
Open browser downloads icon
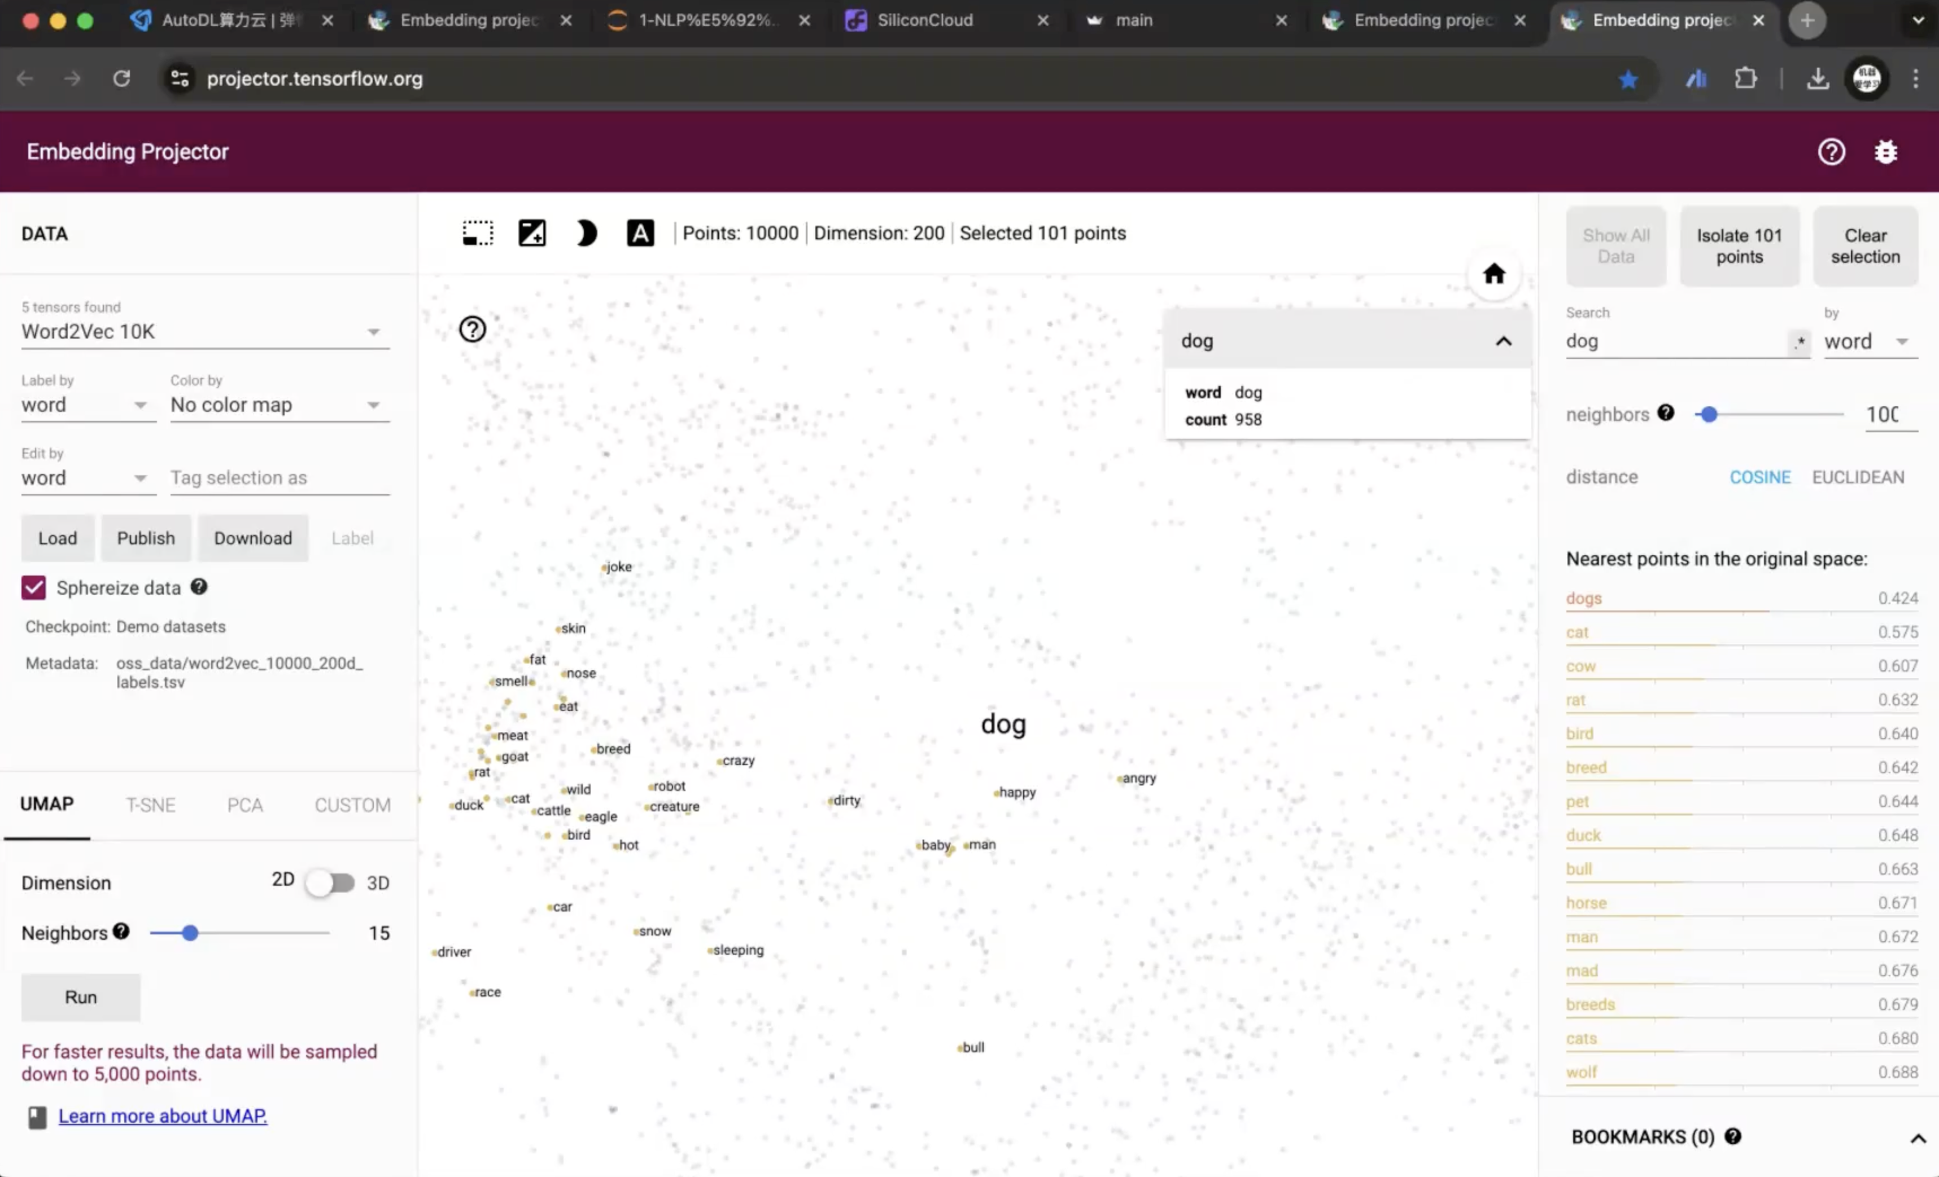(1817, 78)
